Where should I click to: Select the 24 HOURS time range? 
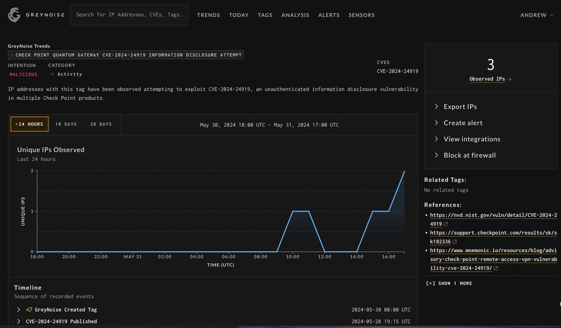29,124
